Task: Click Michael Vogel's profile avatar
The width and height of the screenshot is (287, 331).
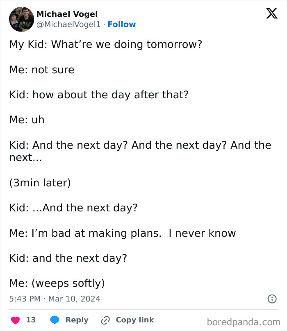Action: (21, 19)
